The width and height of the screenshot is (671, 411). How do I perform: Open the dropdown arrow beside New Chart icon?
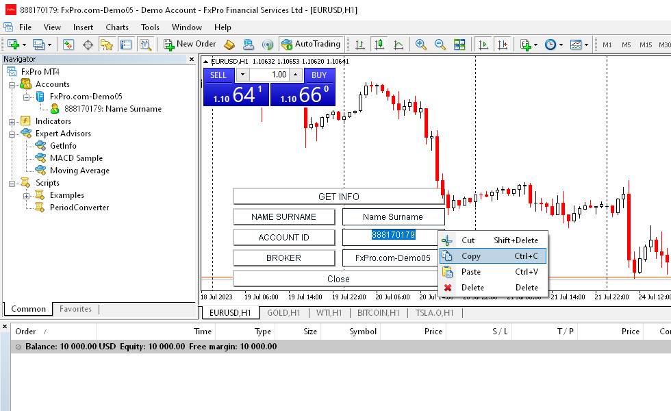(x=24, y=45)
